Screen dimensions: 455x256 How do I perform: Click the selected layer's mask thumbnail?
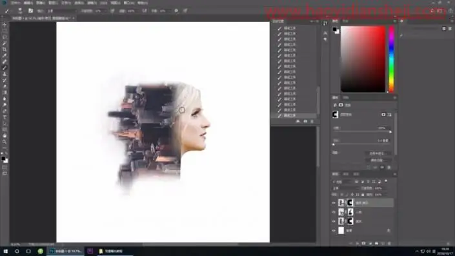tap(350, 202)
